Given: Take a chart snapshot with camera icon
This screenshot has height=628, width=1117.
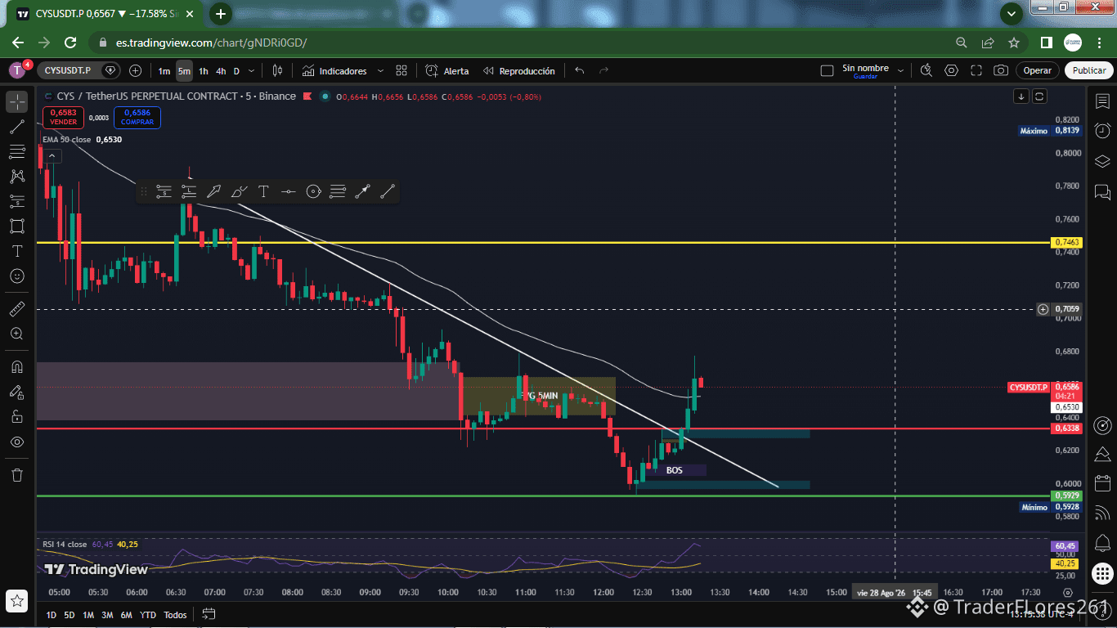Looking at the screenshot, I should click(x=1001, y=71).
